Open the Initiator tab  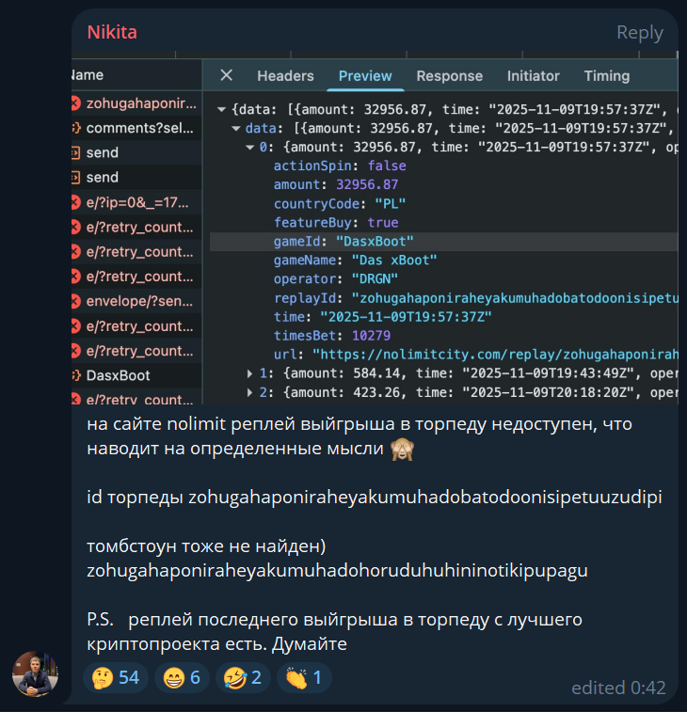(533, 76)
